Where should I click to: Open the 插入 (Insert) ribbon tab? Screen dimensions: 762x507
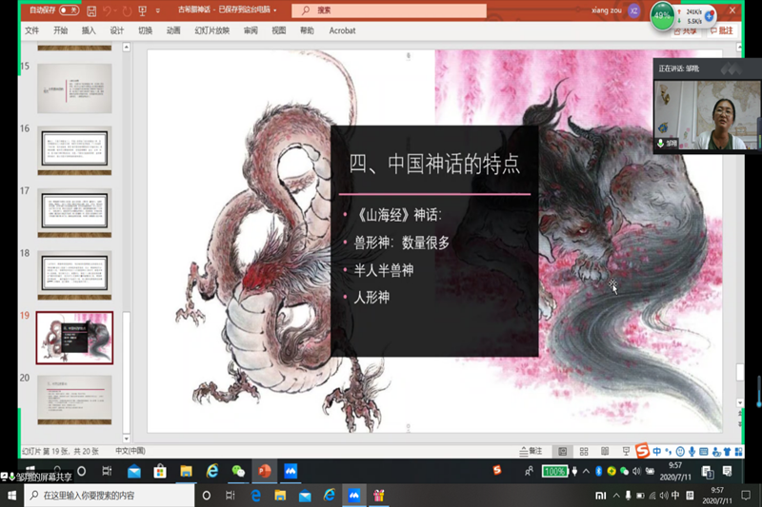(89, 30)
